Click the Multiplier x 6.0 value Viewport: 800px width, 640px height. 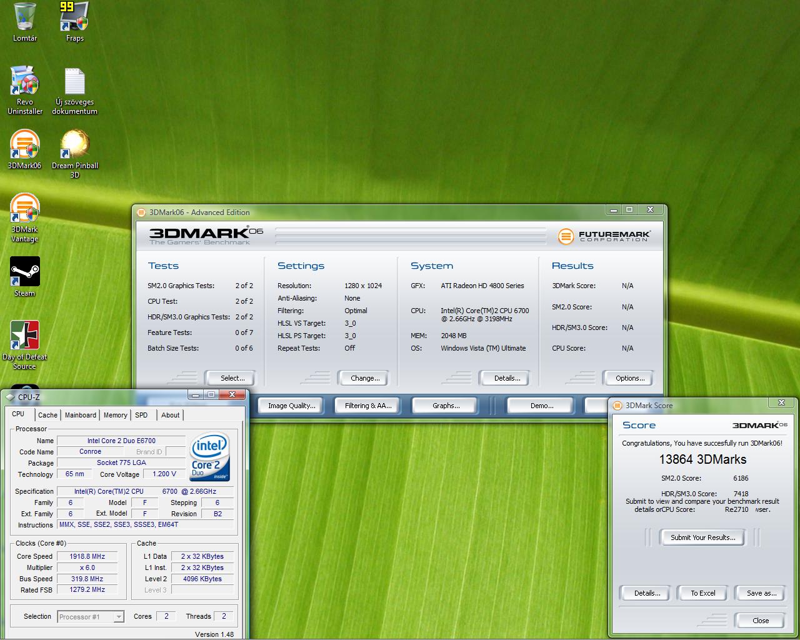point(87,567)
